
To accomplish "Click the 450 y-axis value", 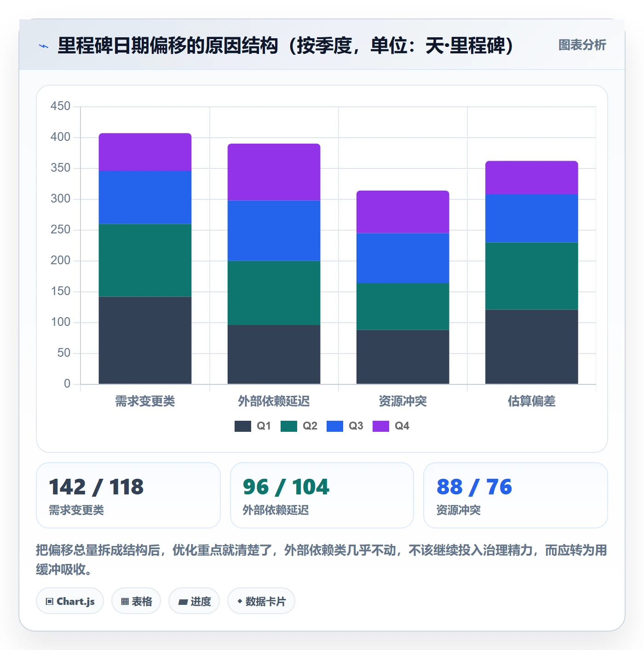I will pyautogui.click(x=60, y=106).
